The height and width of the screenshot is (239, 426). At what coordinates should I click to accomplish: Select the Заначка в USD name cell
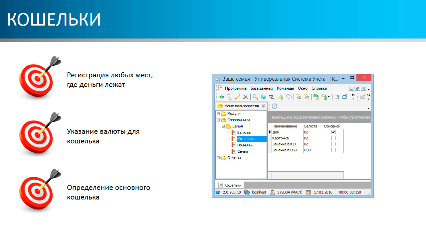tap(287, 150)
